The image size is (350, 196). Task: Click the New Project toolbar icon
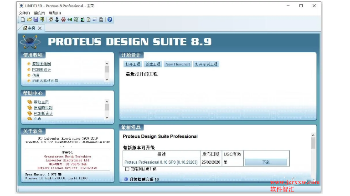tap(23, 20)
